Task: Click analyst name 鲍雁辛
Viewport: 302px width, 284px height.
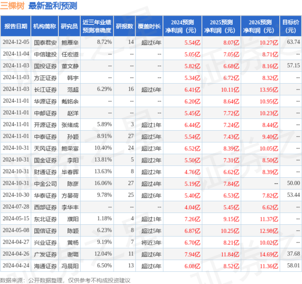Action: click(70, 42)
